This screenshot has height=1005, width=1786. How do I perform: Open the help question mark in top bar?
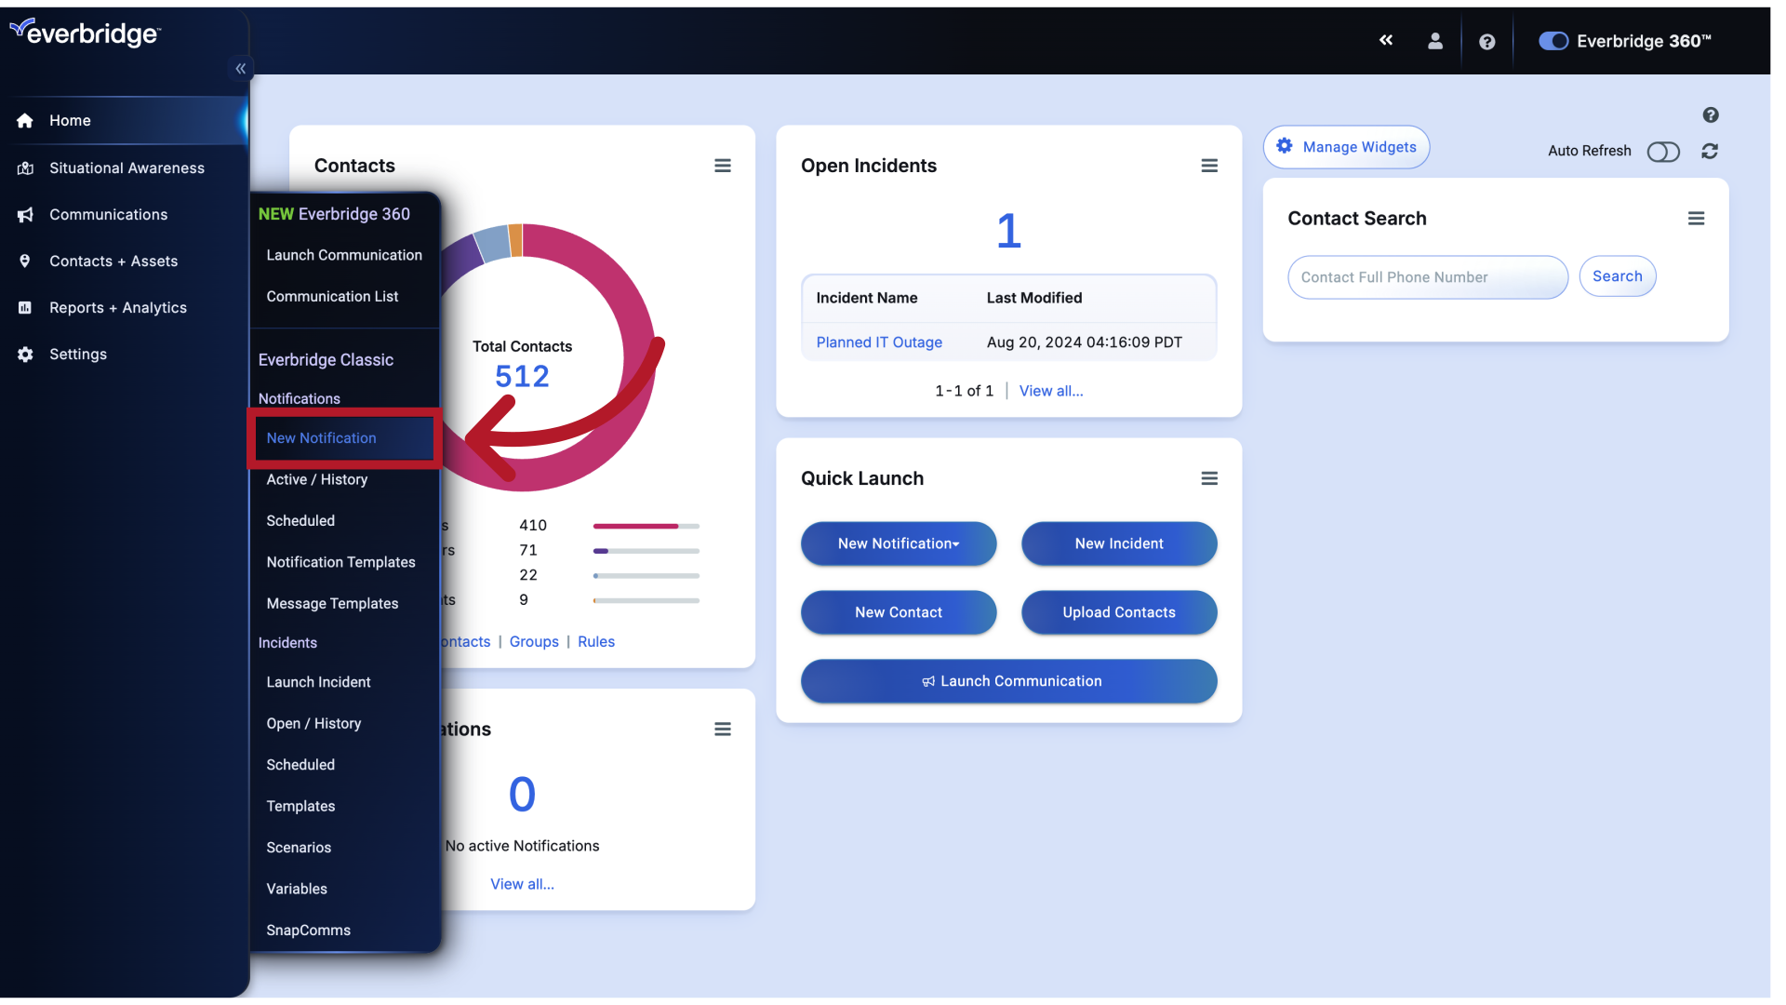tap(1486, 42)
